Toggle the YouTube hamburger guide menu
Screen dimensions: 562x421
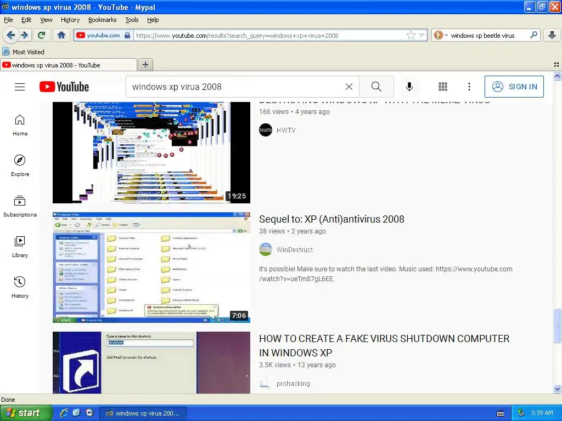20,87
